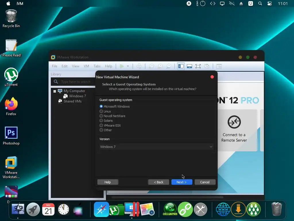Click the iVM menu in menu bar
The width and height of the screenshot is (294, 221).
(x=20, y=3)
